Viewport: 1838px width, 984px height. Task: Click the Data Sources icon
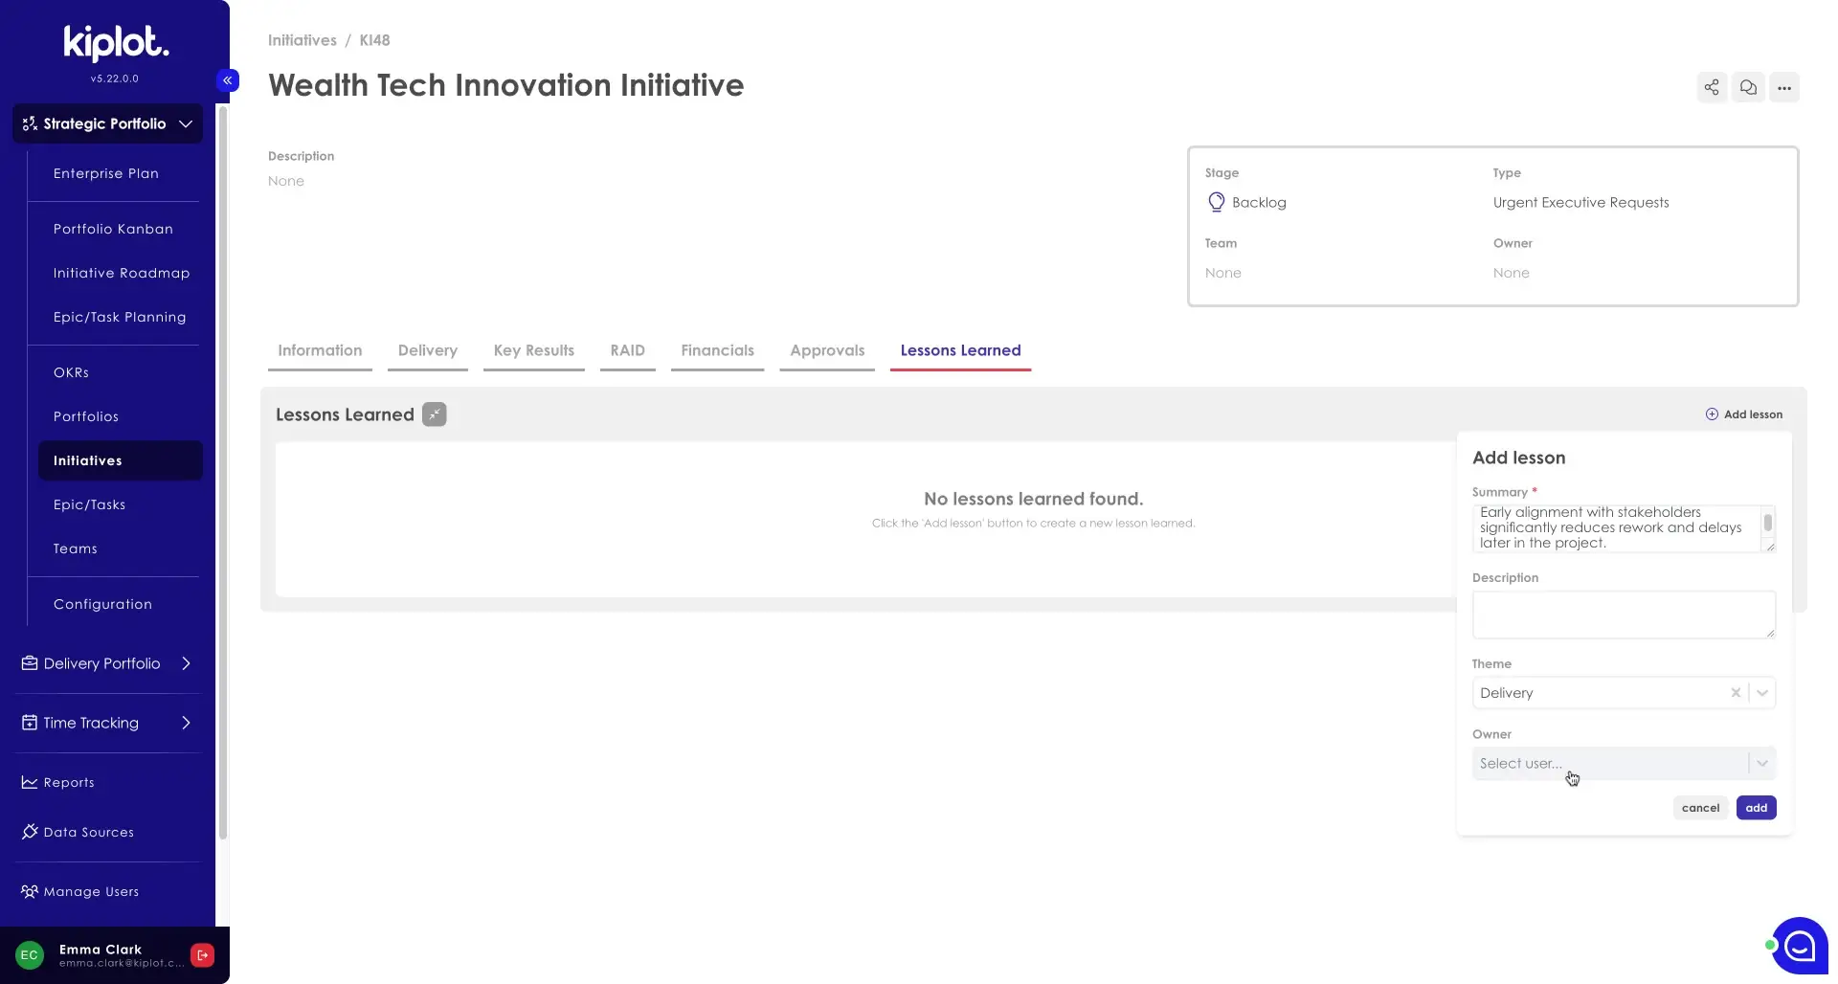[x=29, y=832]
